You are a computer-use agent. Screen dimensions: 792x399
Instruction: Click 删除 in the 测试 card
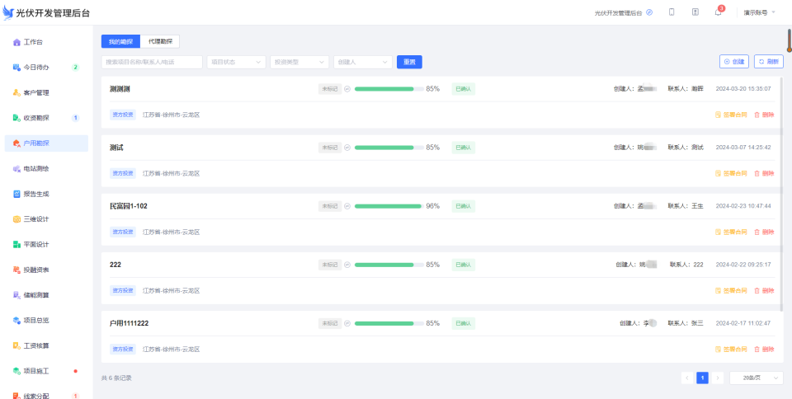tap(764, 173)
